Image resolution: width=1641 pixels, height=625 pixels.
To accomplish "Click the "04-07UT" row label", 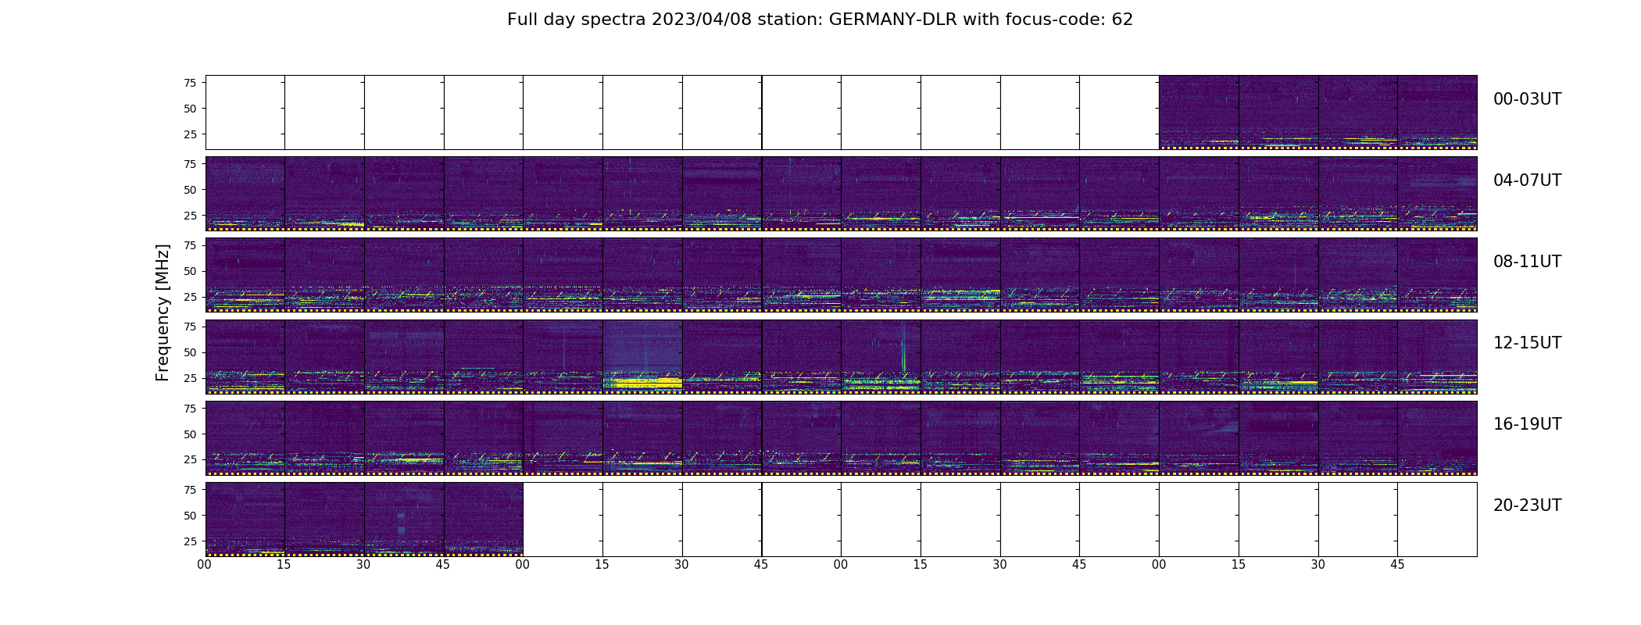I will [x=1527, y=180].
